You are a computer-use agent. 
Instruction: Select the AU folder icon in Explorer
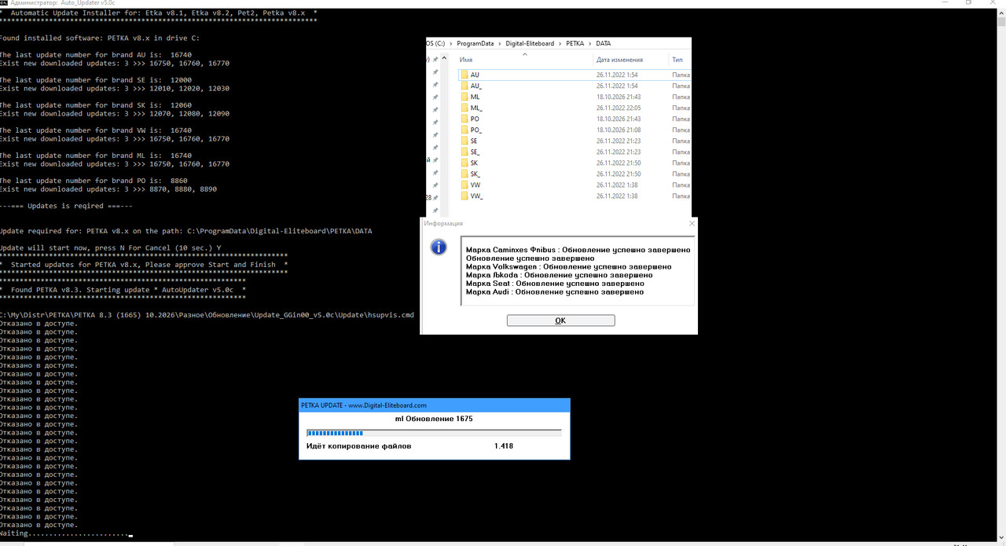tap(464, 75)
